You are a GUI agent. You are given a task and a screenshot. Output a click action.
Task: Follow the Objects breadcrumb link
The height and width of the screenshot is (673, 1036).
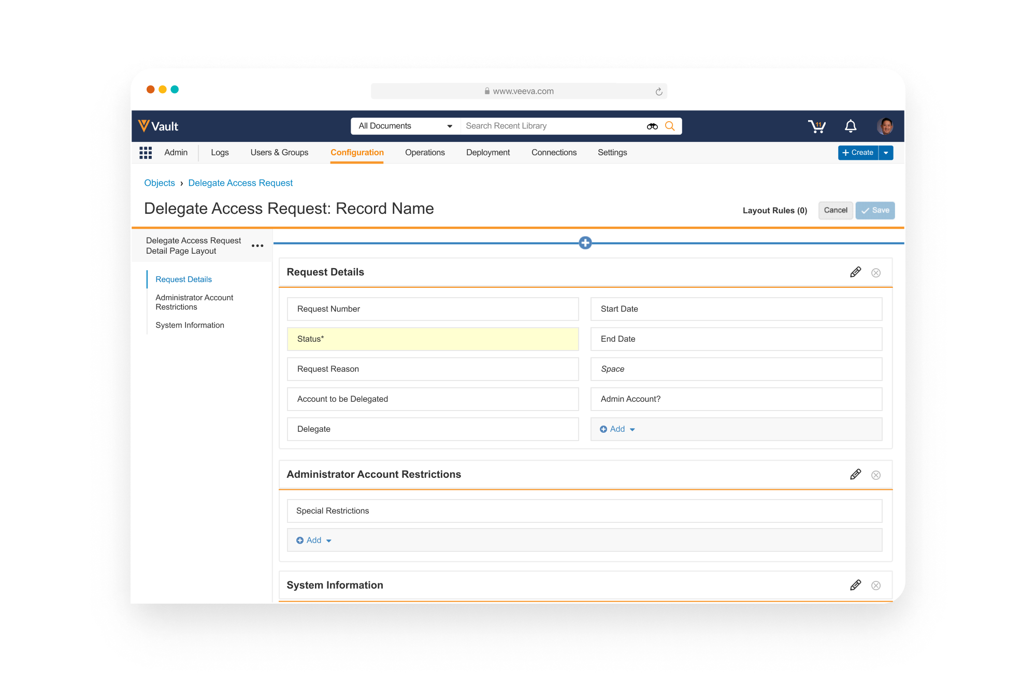click(160, 183)
